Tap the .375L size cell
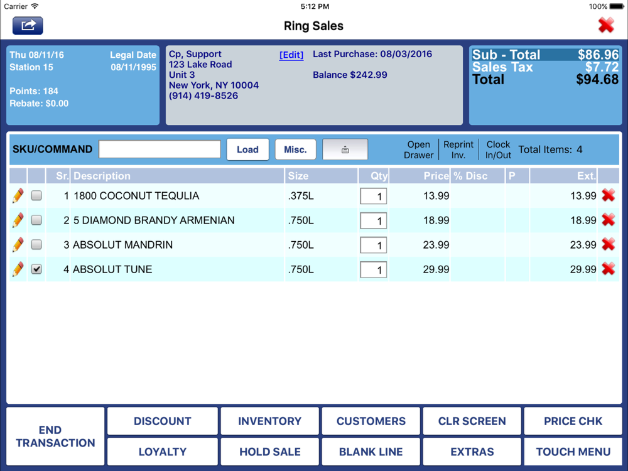This screenshot has height=471, width=628. click(301, 196)
